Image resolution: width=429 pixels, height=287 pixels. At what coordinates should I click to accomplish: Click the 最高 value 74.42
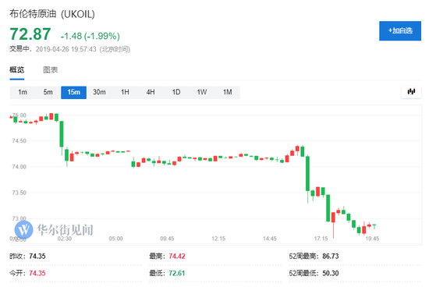(177, 257)
